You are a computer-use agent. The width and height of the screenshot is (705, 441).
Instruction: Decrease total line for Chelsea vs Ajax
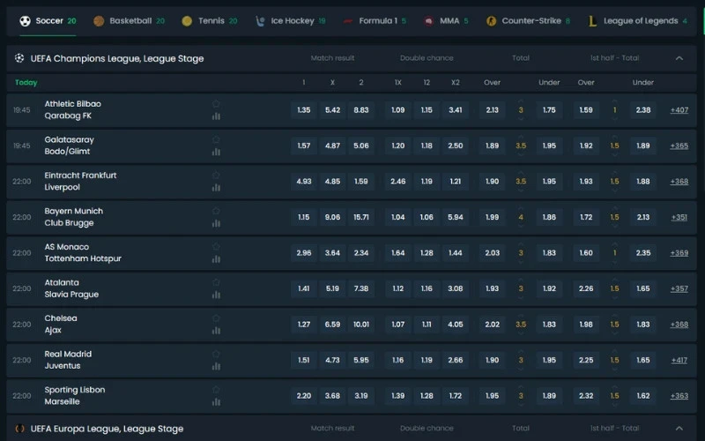pos(521,333)
